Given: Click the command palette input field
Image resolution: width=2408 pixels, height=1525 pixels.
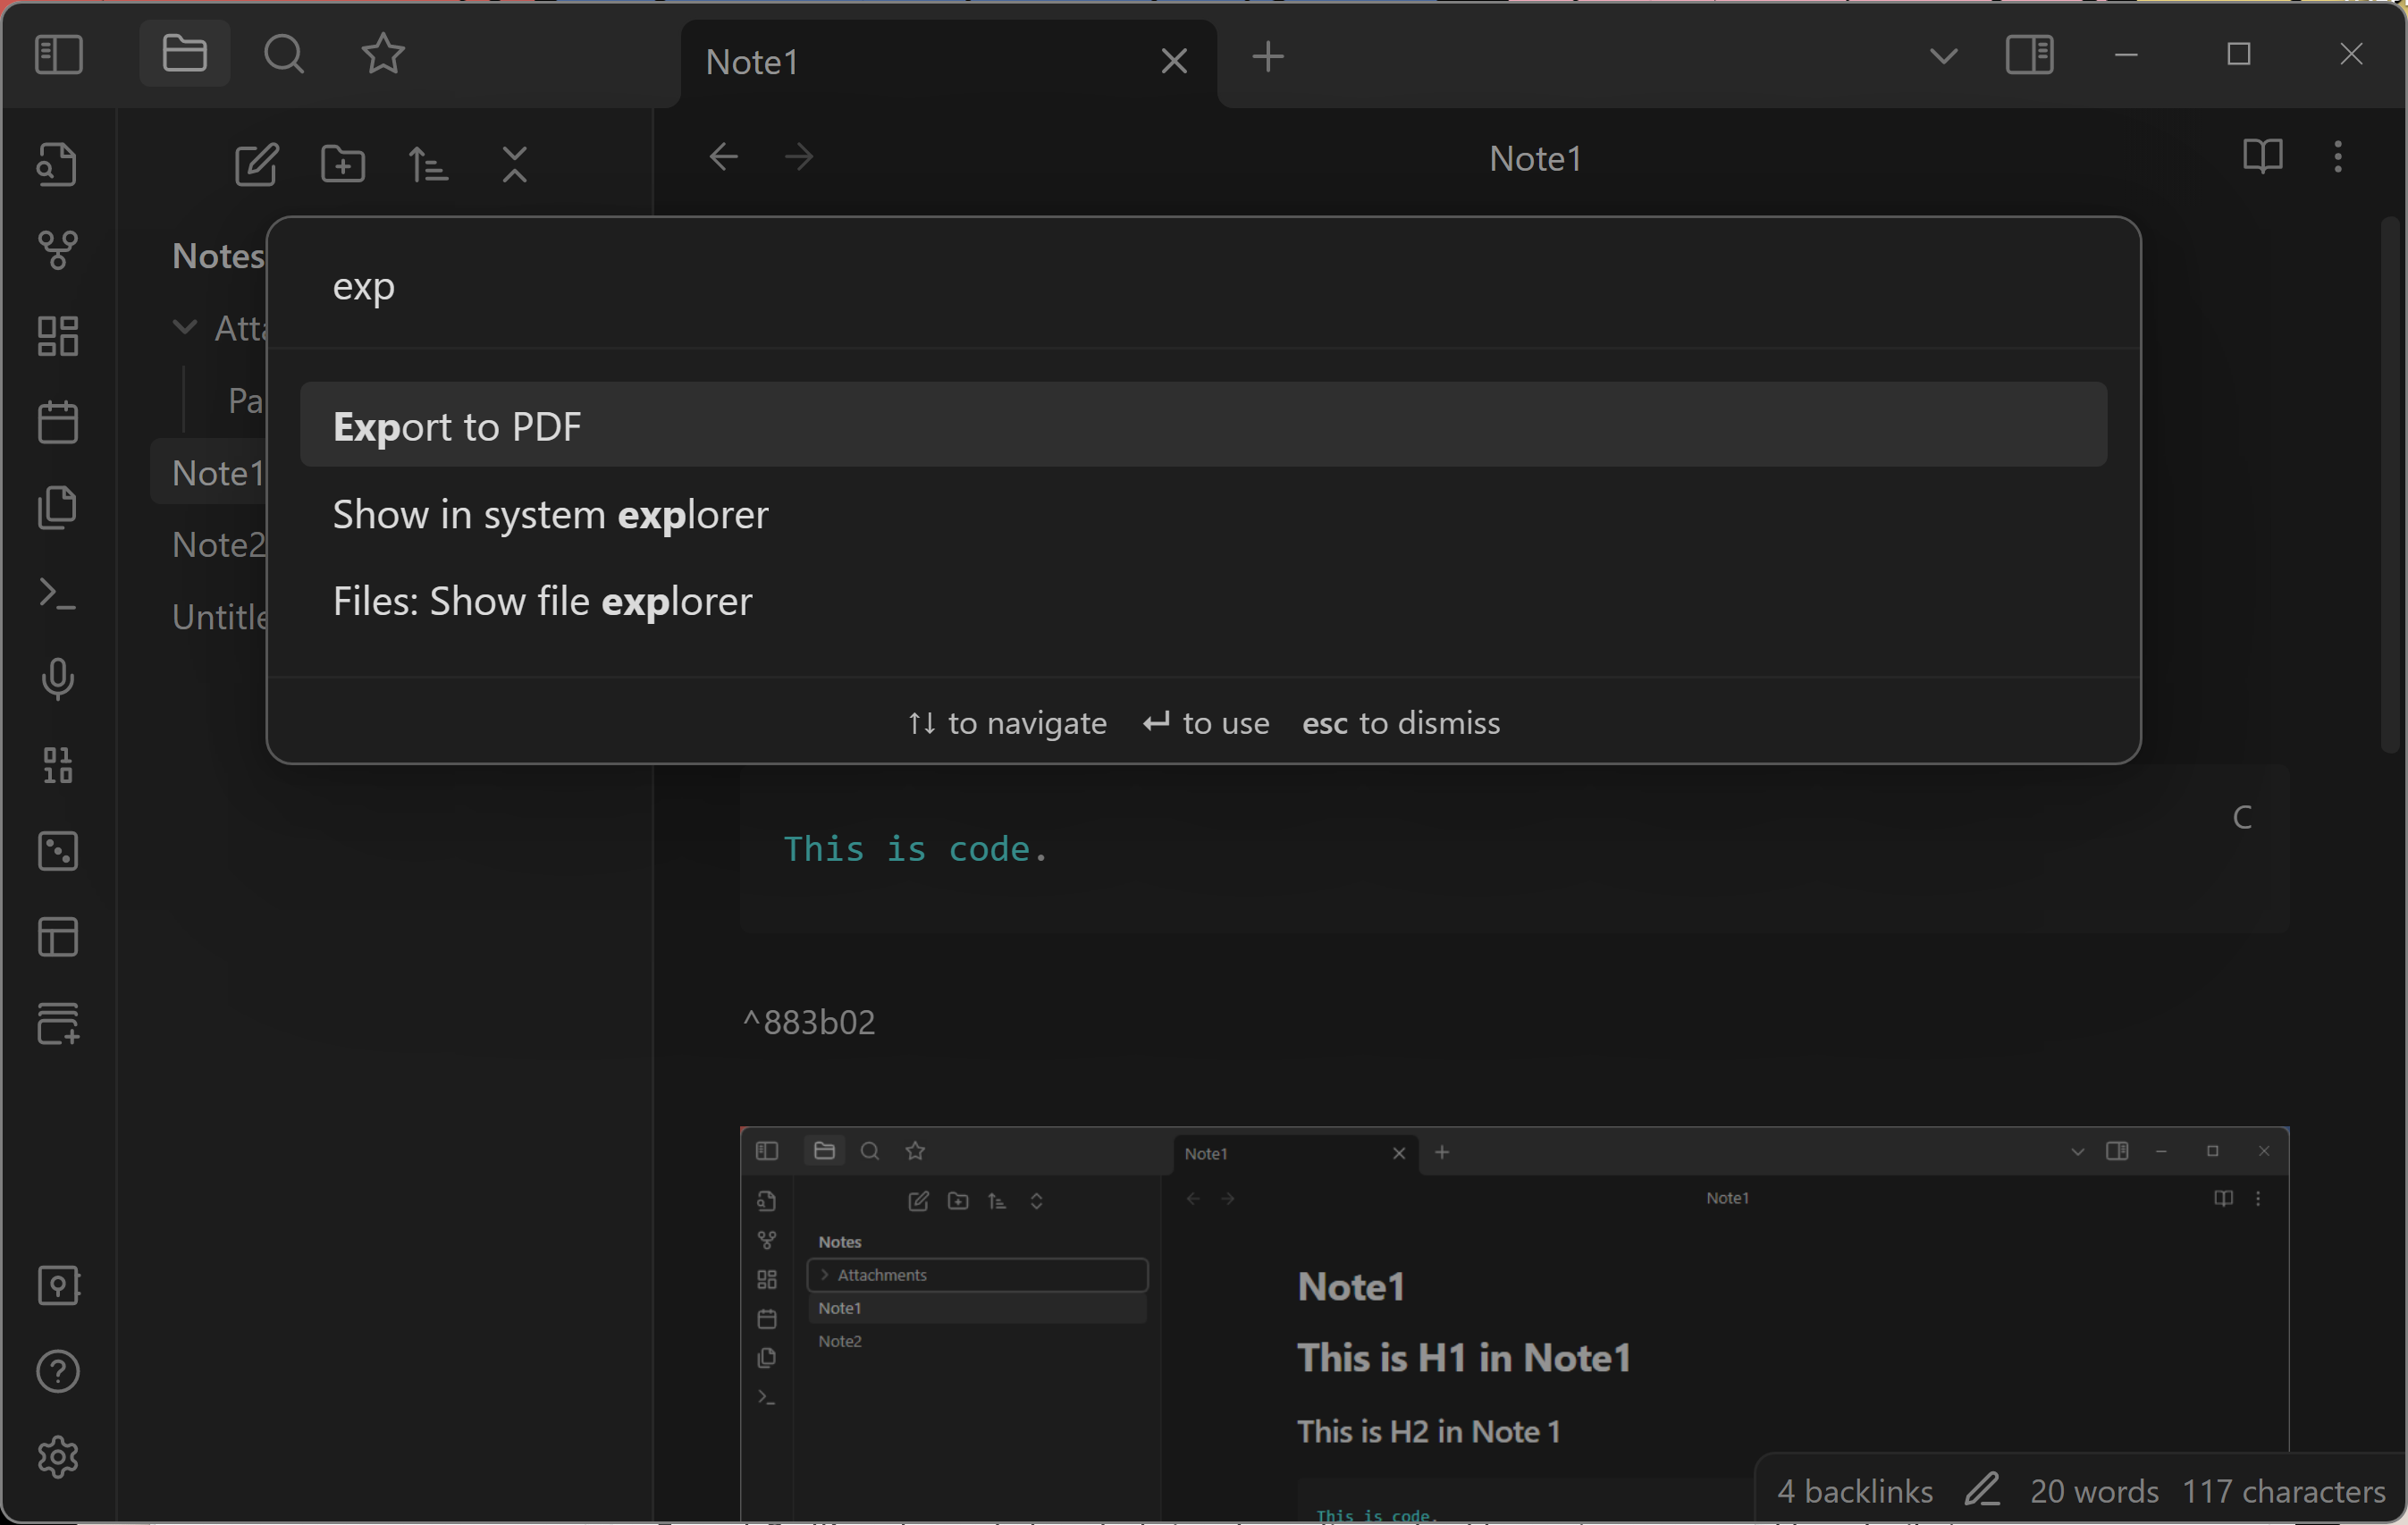Looking at the screenshot, I should point(1204,284).
